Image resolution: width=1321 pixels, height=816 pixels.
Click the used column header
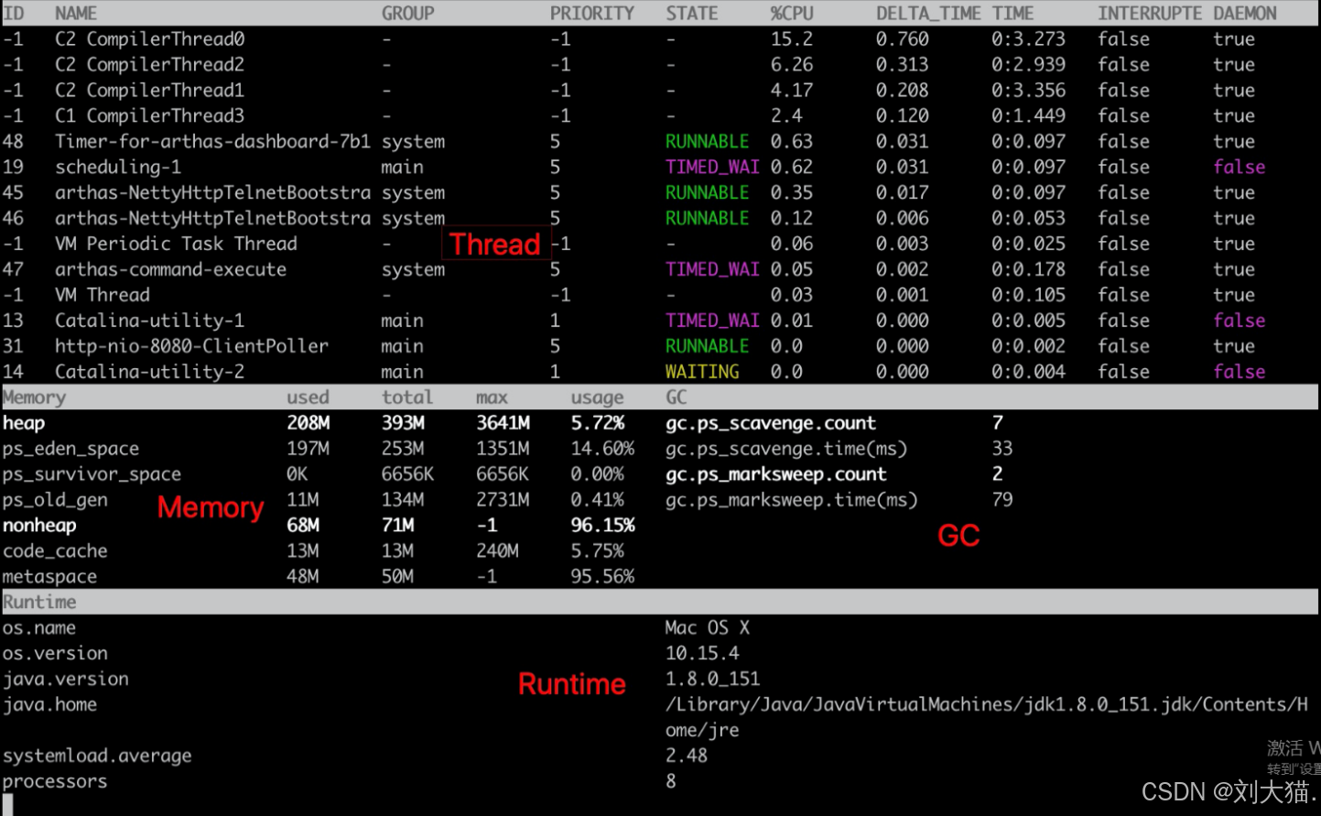[x=308, y=397]
